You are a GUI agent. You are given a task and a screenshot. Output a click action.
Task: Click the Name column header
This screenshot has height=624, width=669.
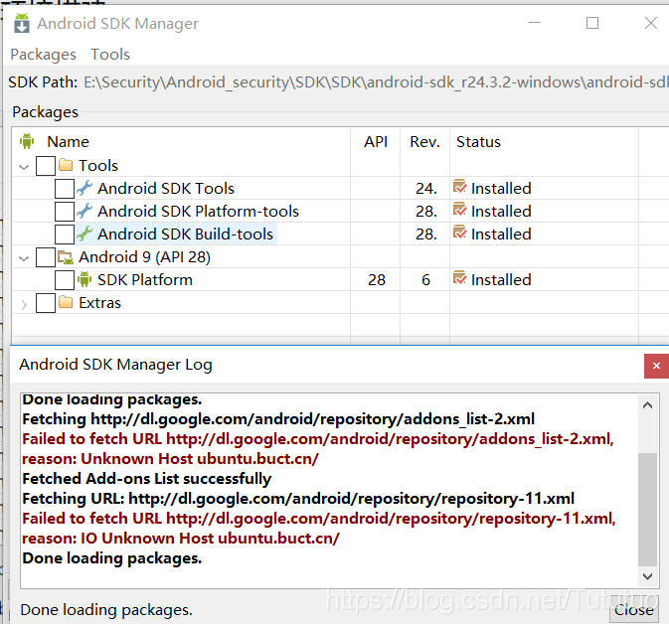click(x=68, y=141)
